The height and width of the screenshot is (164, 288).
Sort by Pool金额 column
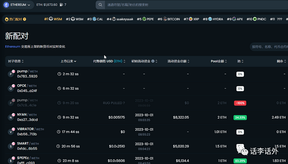tap(219, 61)
